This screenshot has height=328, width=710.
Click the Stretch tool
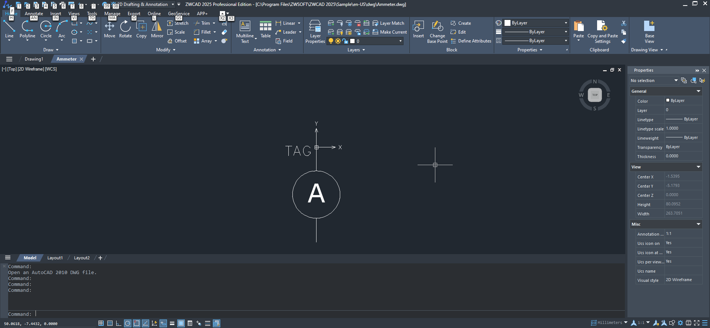click(x=178, y=23)
